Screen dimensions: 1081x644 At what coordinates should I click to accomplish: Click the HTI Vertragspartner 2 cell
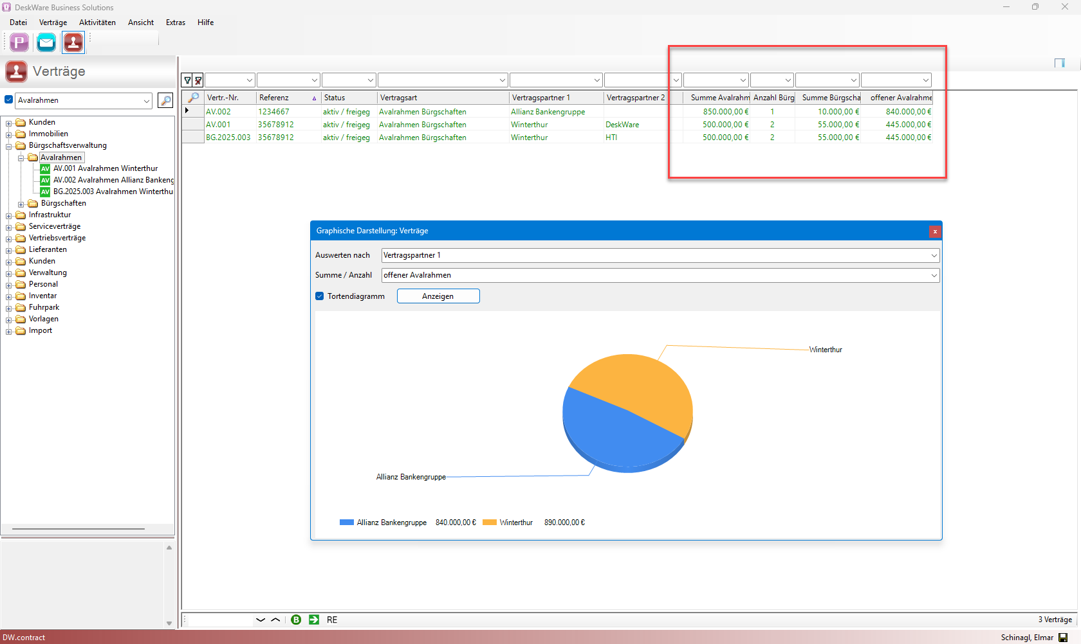point(611,138)
